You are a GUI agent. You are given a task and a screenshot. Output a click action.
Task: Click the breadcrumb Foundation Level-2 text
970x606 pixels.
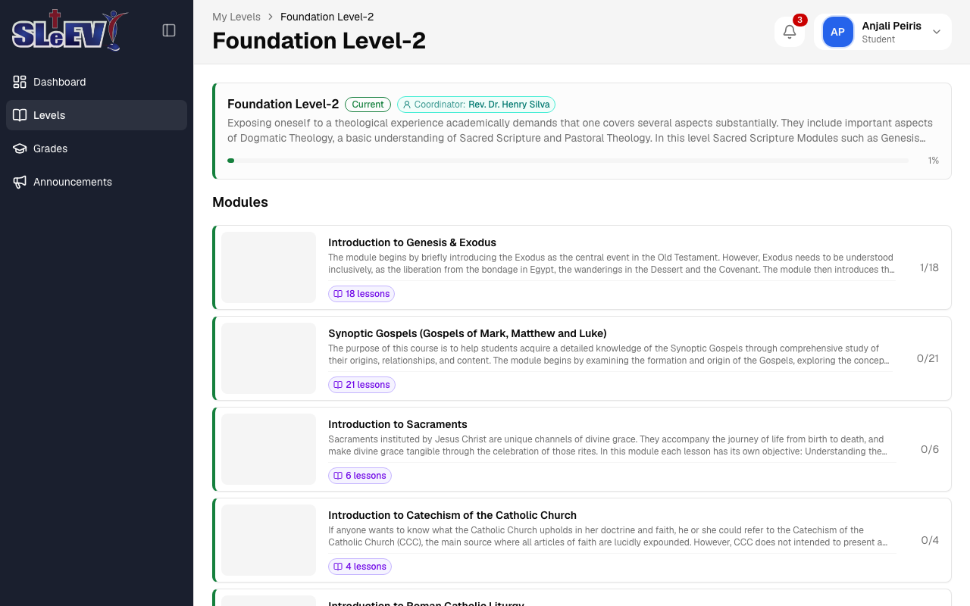327,17
